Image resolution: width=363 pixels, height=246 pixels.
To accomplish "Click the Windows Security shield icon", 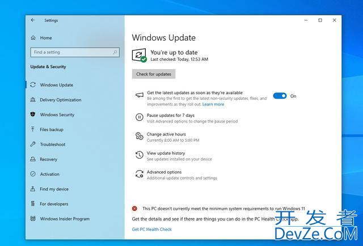I will click(x=33, y=114).
